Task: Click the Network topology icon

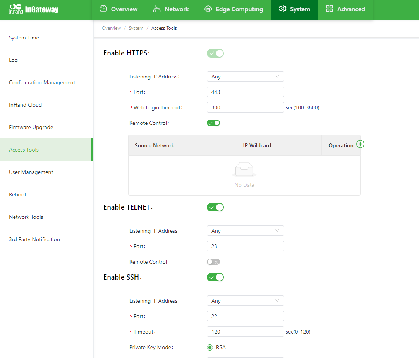Action: click(x=157, y=9)
